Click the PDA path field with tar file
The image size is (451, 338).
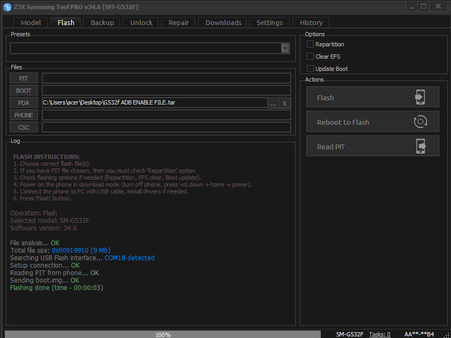point(155,102)
